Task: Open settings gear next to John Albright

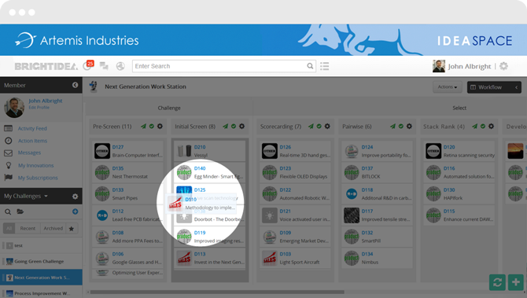Action: pos(503,66)
